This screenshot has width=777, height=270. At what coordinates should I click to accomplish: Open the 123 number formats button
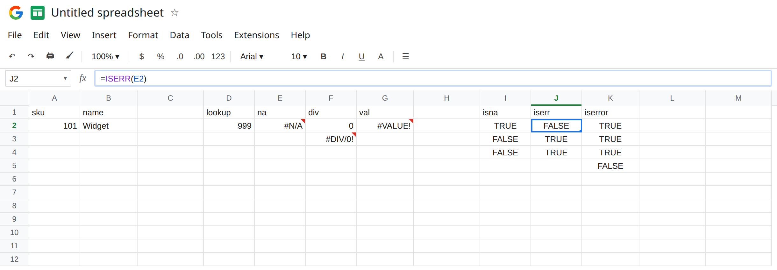[218, 56]
